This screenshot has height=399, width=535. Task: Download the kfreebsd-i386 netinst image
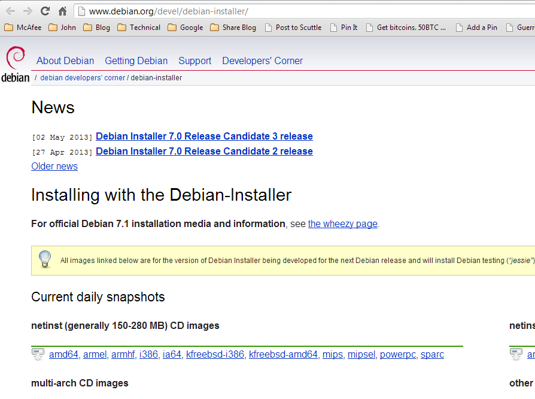coord(215,355)
